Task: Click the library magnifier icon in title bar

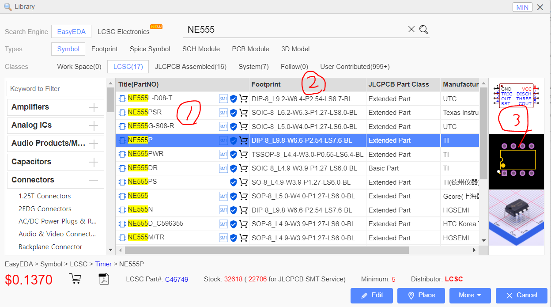Action: pyautogui.click(x=8, y=7)
